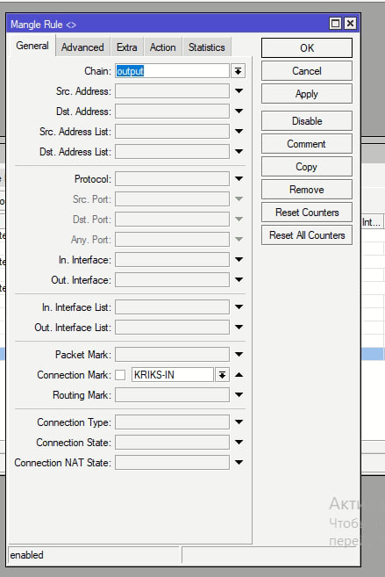The image size is (385, 577).
Task: Expand the Src. Address field
Action: coord(239,90)
